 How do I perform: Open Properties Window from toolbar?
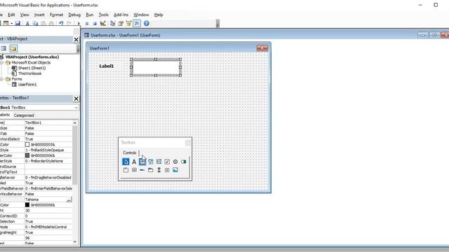pos(121,23)
